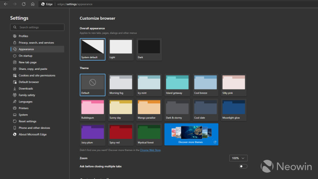
Task: Click the About Microsoft Edge logo icon
Action: (x=15, y=134)
